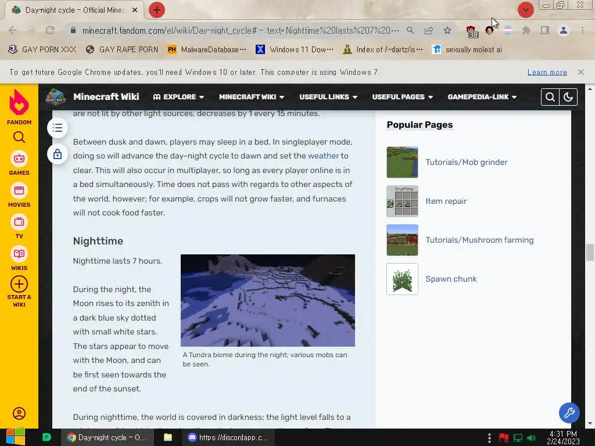595x446 pixels.
Task: Click the Nighttime section heading
Action: coord(98,241)
